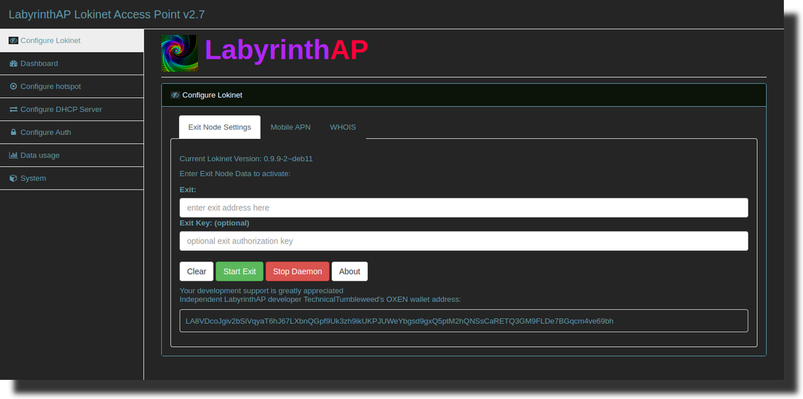Screen dimensions: 803x399
Task: Click the icon in Configure Lokinet panel header
Action: [175, 95]
